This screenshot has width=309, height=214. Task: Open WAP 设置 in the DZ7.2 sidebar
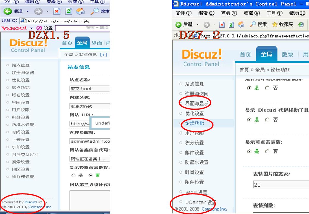coord(196,192)
